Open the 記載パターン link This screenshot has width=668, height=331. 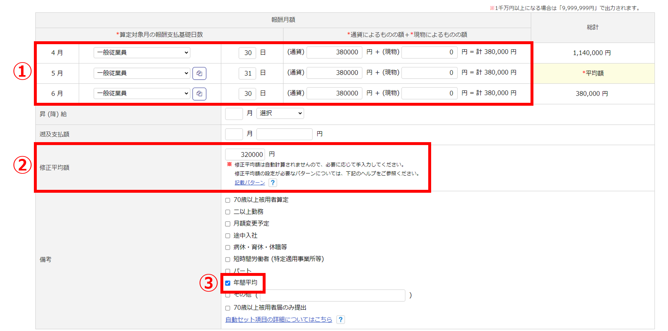[x=249, y=183]
